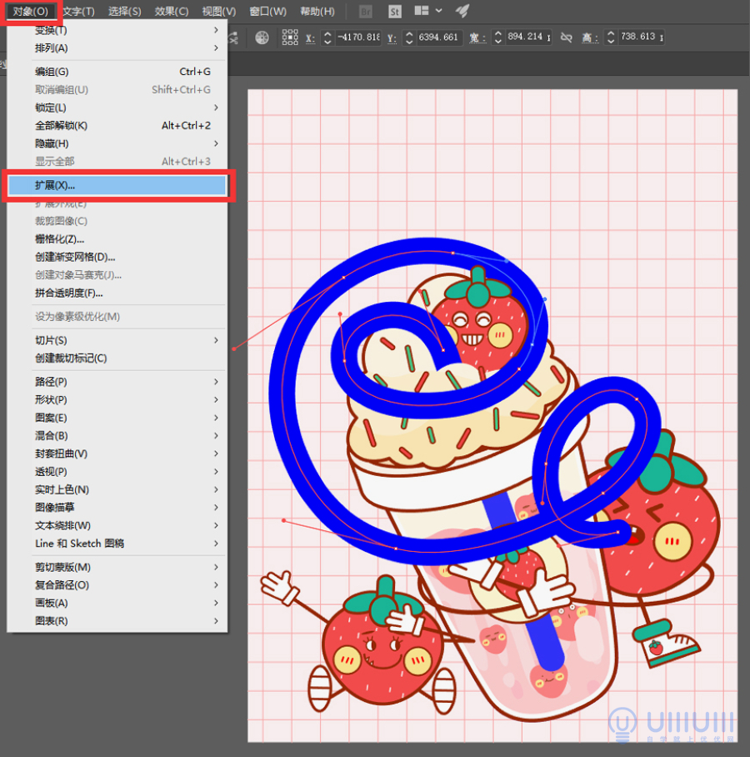Image resolution: width=750 pixels, height=757 pixels.
Task: Choose 编组(G) to group objects
Action: (117, 72)
